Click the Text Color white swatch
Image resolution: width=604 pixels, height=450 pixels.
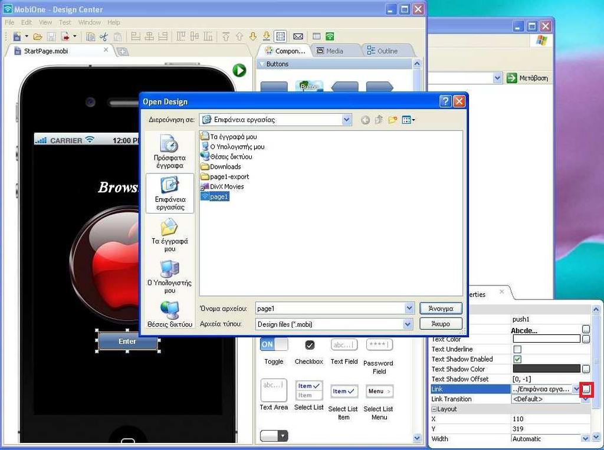point(546,339)
